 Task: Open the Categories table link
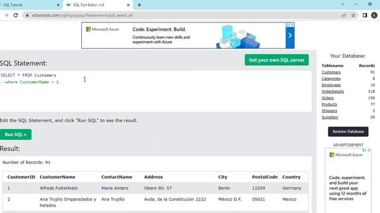331,79
